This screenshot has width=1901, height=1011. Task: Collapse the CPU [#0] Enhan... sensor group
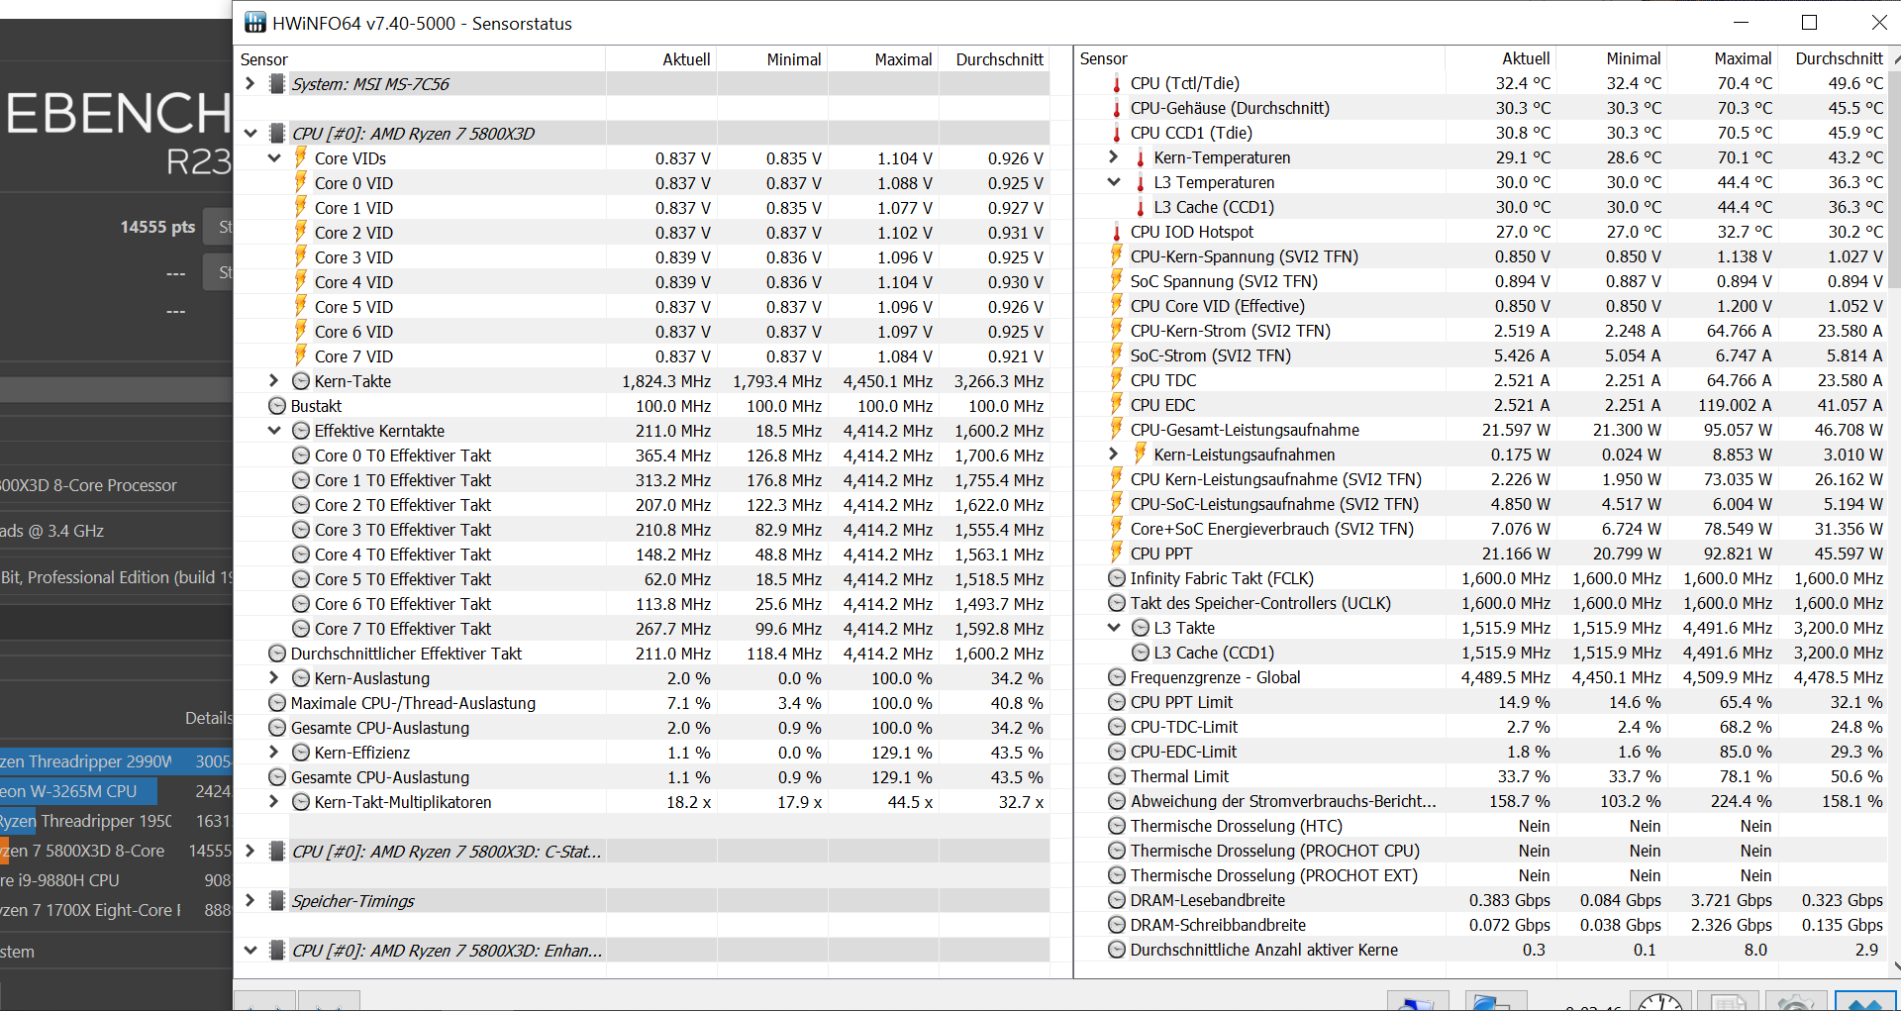point(250,951)
